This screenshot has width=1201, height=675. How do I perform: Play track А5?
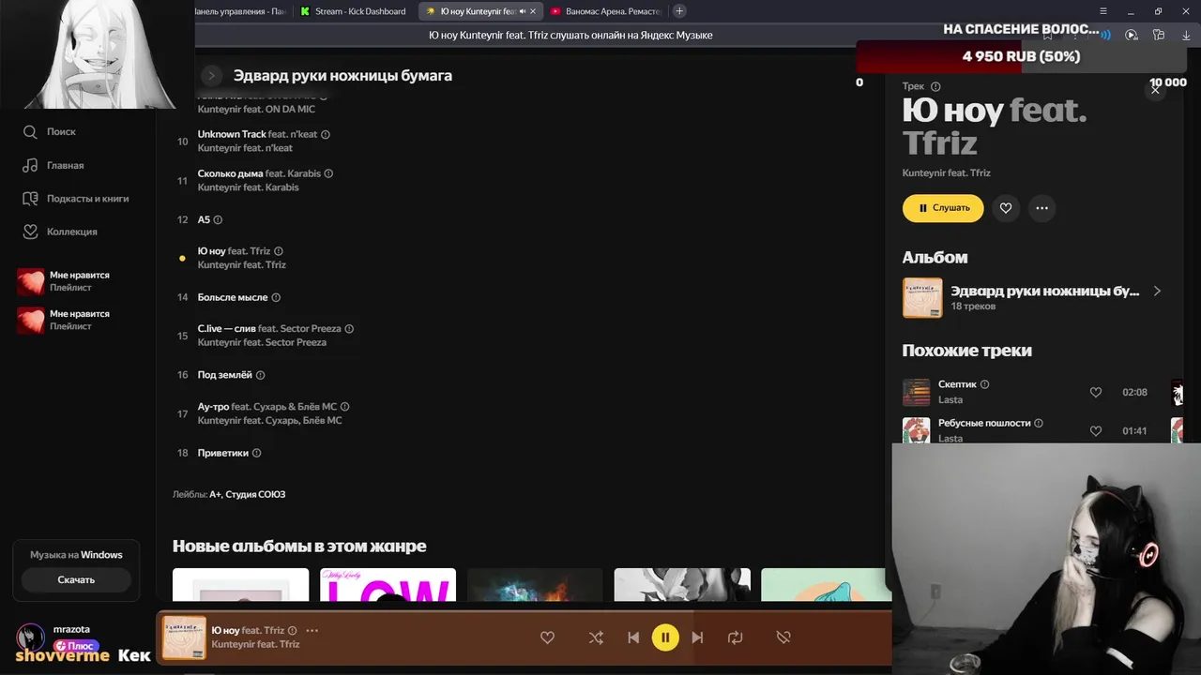coord(204,219)
